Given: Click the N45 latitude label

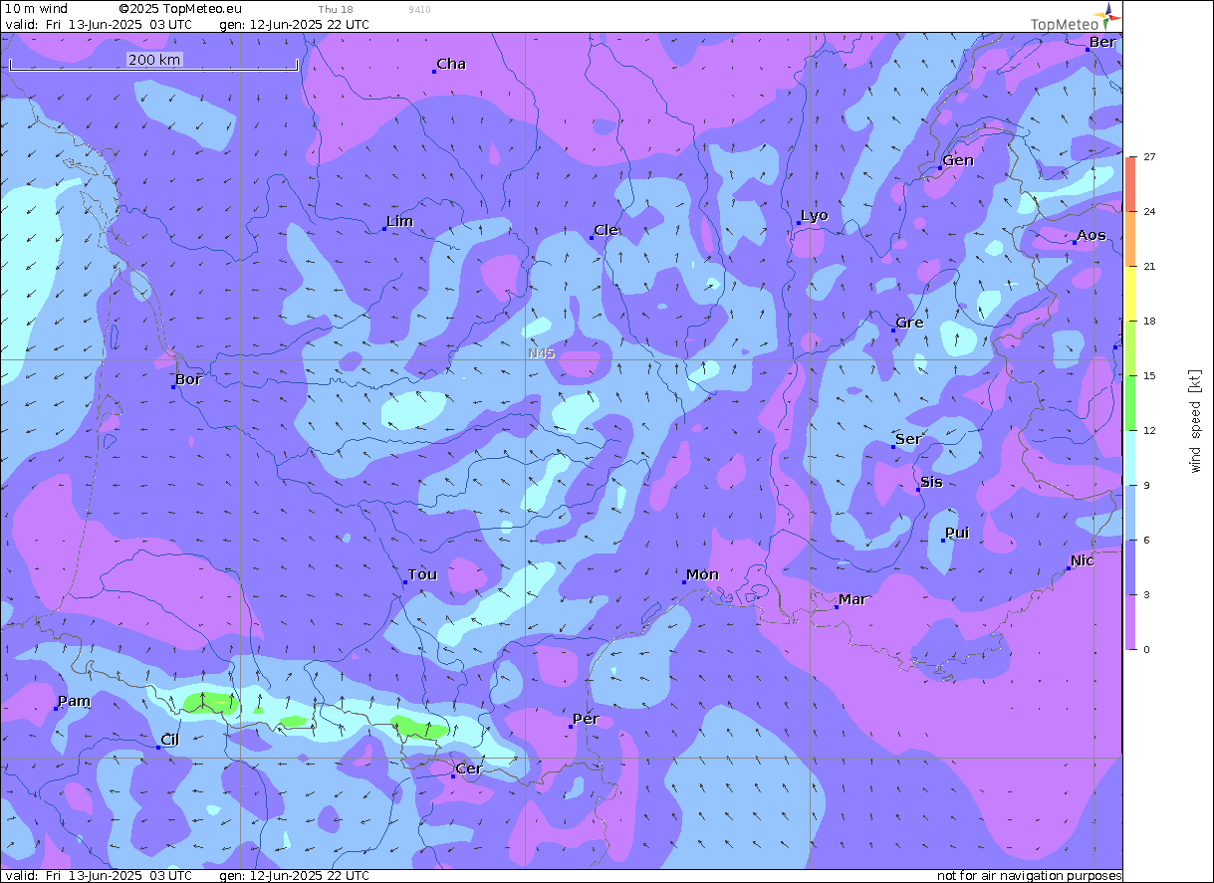Looking at the screenshot, I should coord(542,353).
